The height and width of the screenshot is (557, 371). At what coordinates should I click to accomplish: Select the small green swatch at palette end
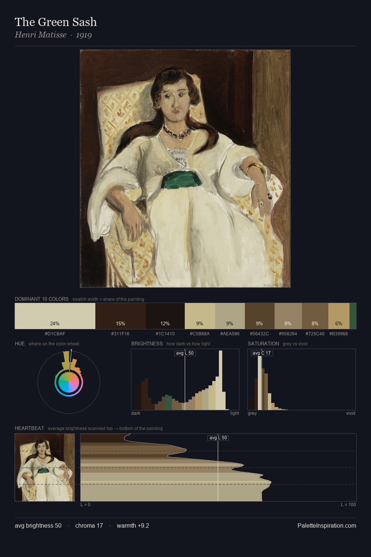tap(353, 316)
